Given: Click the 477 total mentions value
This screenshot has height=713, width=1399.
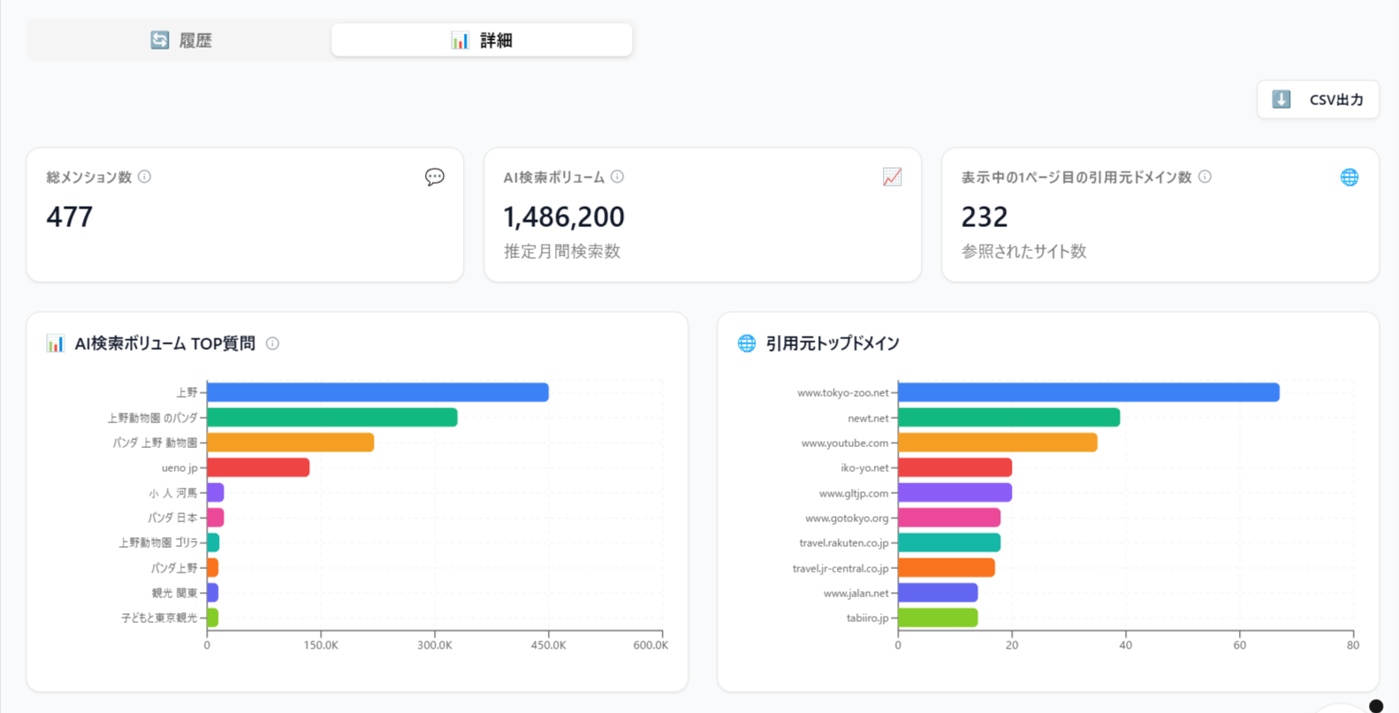Looking at the screenshot, I should click(x=70, y=216).
